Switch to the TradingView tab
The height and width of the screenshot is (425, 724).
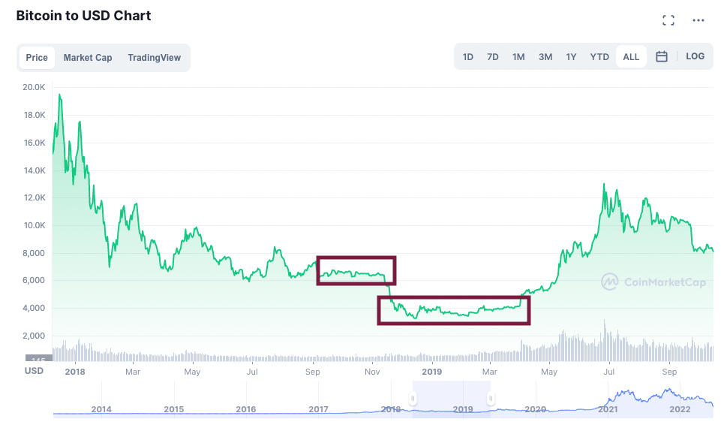point(155,58)
